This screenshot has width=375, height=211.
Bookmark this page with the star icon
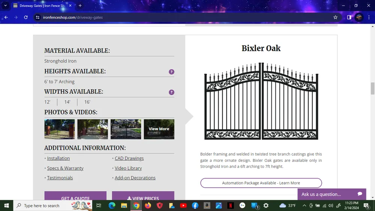pyautogui.click(x=335, y=17)
